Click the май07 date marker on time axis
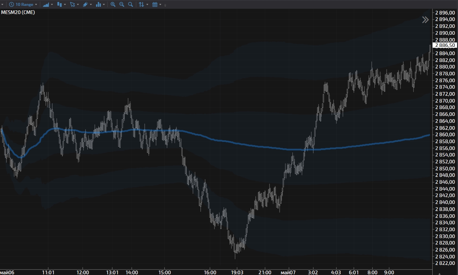This screenshot has width=458, height=275. pos(288,272)
